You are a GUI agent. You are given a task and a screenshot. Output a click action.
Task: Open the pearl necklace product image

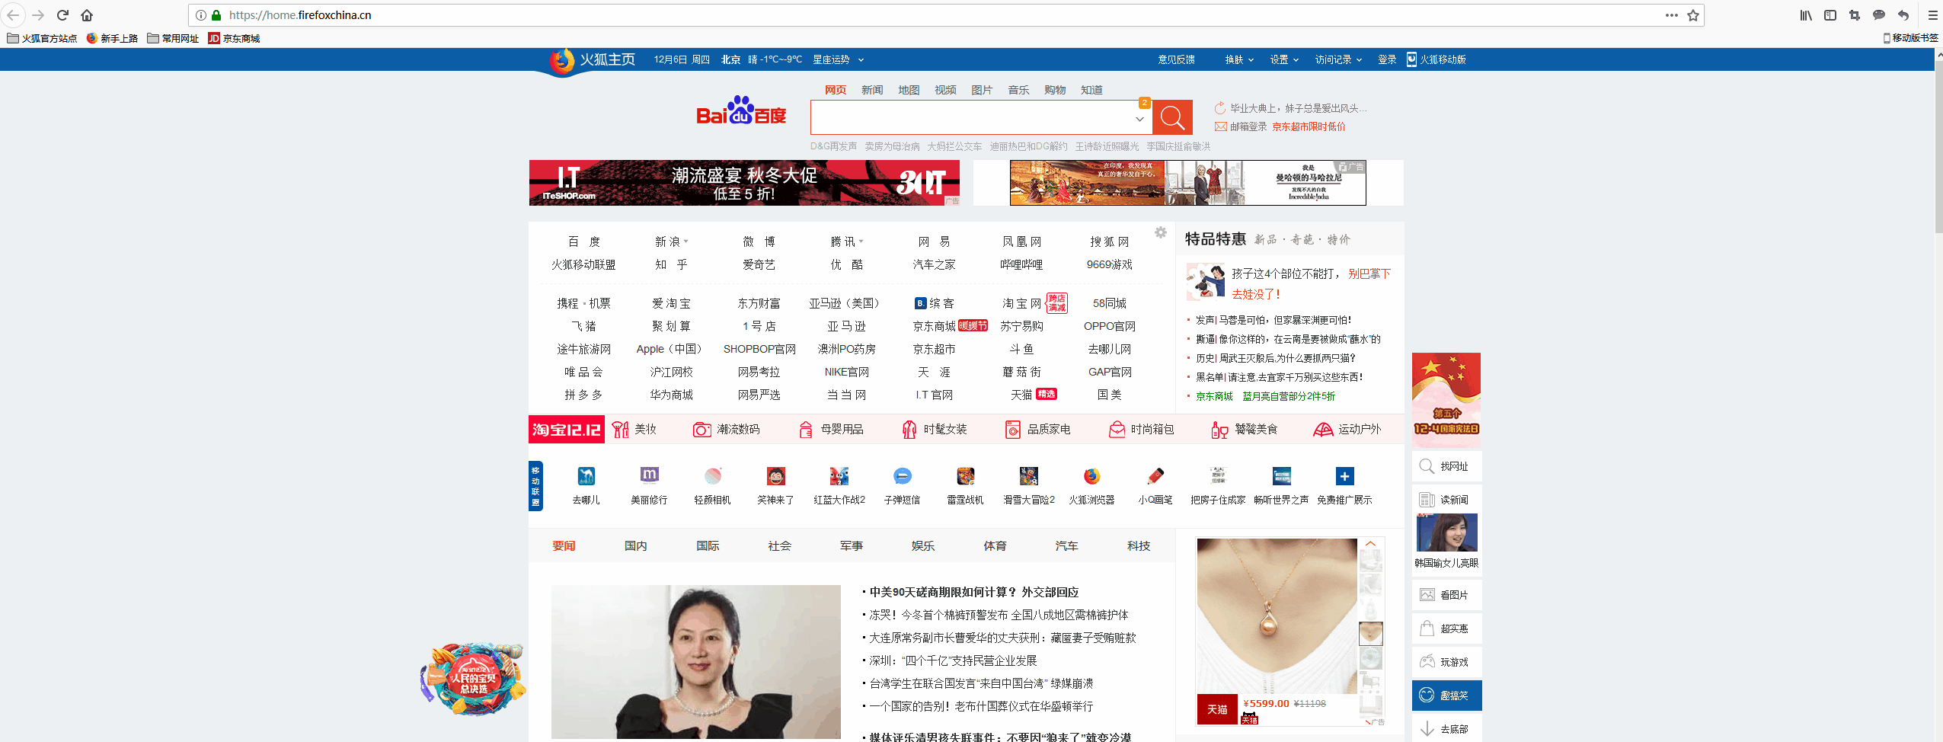1277,616
